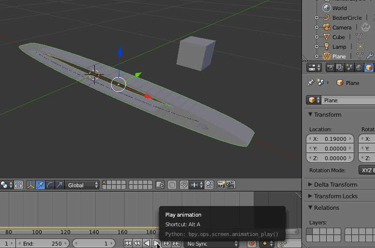Play the animation in reverse
The image size is (375, 248).
point(147,244)
